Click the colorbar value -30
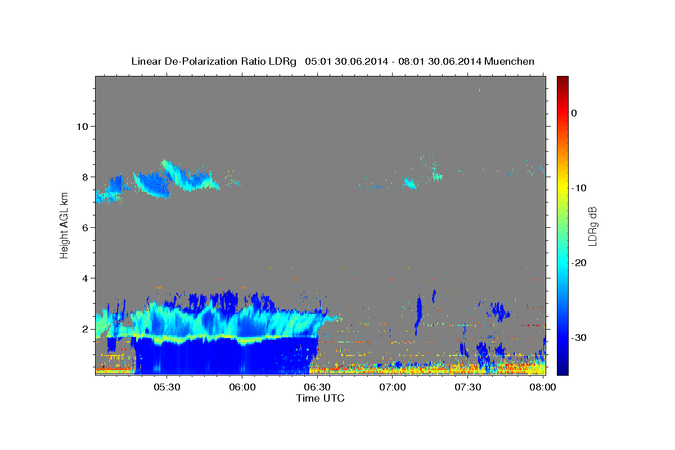The image size is (675, 450). click(579, 337)
